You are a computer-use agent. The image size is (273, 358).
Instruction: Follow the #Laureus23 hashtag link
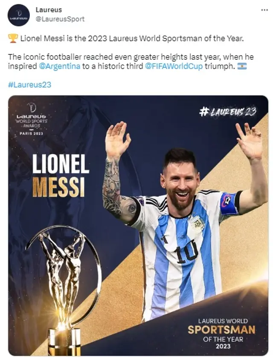coord(29,85)
